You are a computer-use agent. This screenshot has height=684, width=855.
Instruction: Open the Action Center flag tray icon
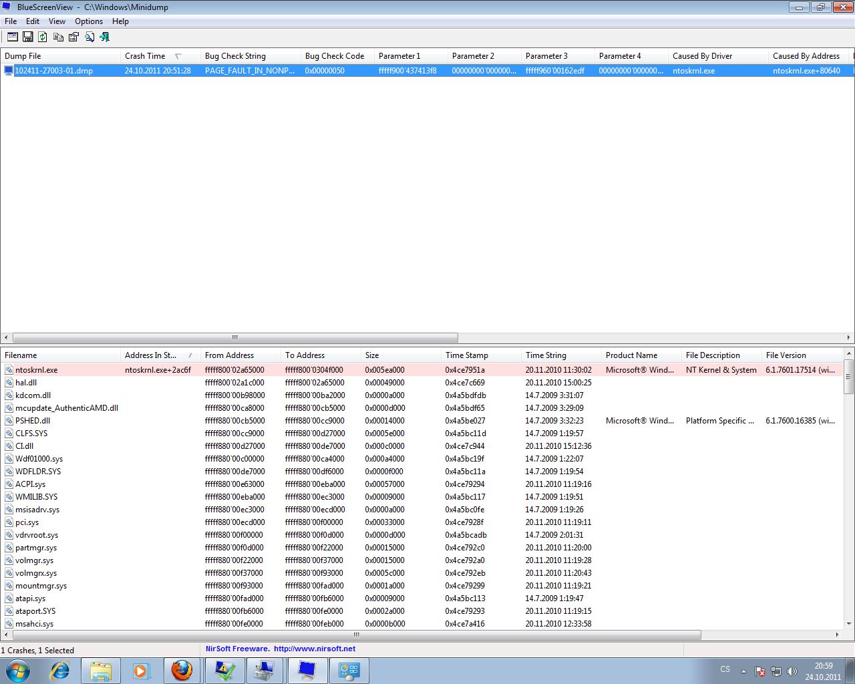760,671
